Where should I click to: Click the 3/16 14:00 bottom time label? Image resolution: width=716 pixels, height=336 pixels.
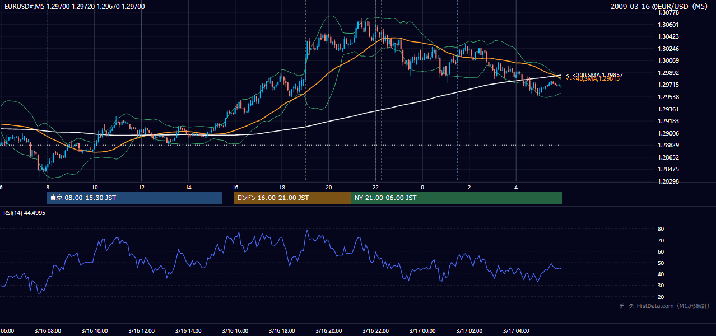188,331
